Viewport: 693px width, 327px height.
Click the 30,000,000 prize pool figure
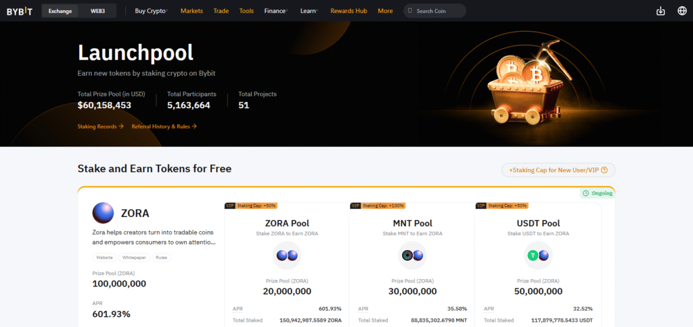412,291
